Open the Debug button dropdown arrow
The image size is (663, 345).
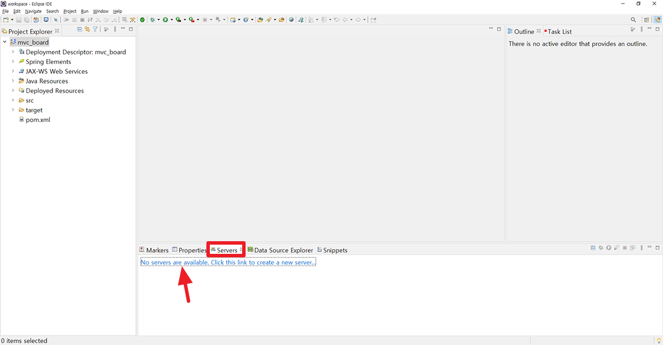159,20
